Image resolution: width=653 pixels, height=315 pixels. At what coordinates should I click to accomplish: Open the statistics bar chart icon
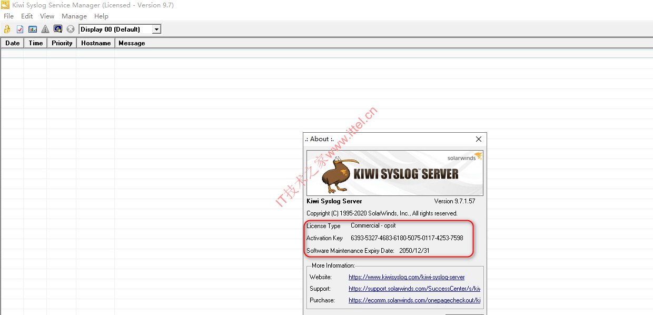pyautogui.click(x=33, y=29)
